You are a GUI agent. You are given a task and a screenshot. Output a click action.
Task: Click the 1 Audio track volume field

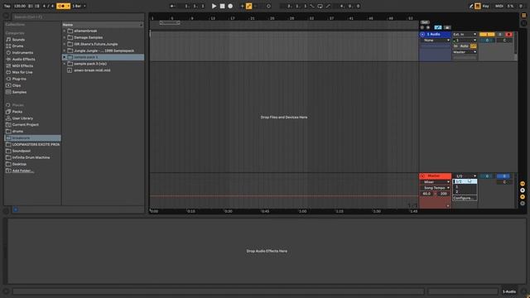pos(487,41)
